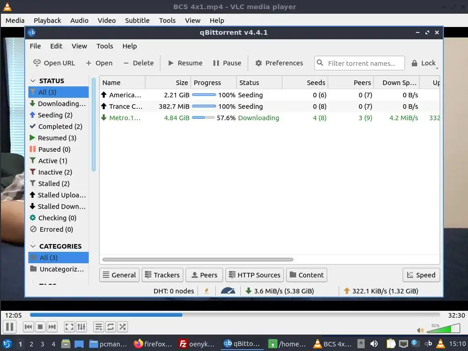
Task: Open the VLC Media menu
Action: (15, 20)
